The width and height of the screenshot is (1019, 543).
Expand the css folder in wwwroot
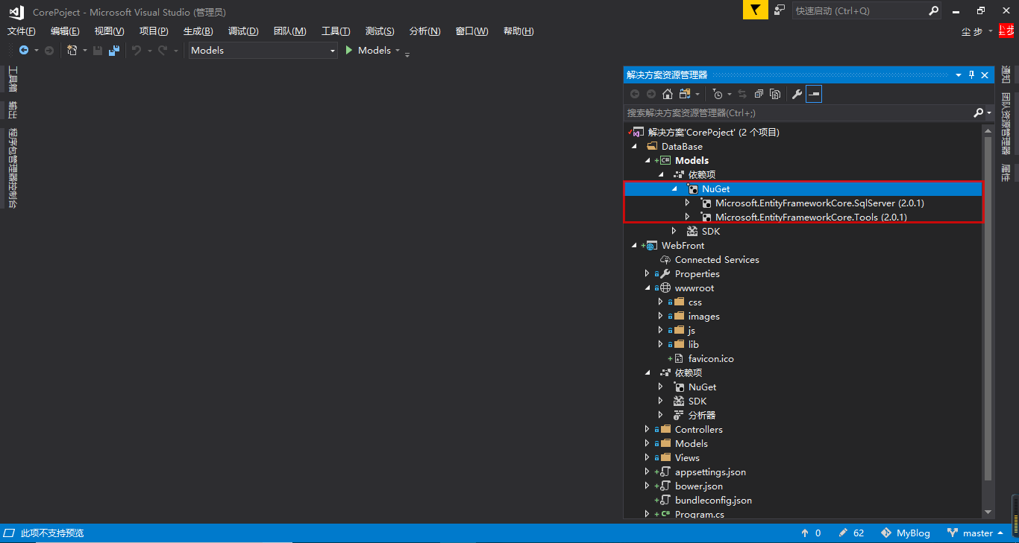point(661,302)
